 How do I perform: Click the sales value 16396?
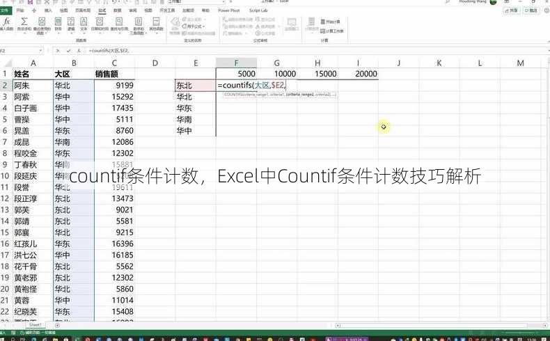[x=114, y=244]
